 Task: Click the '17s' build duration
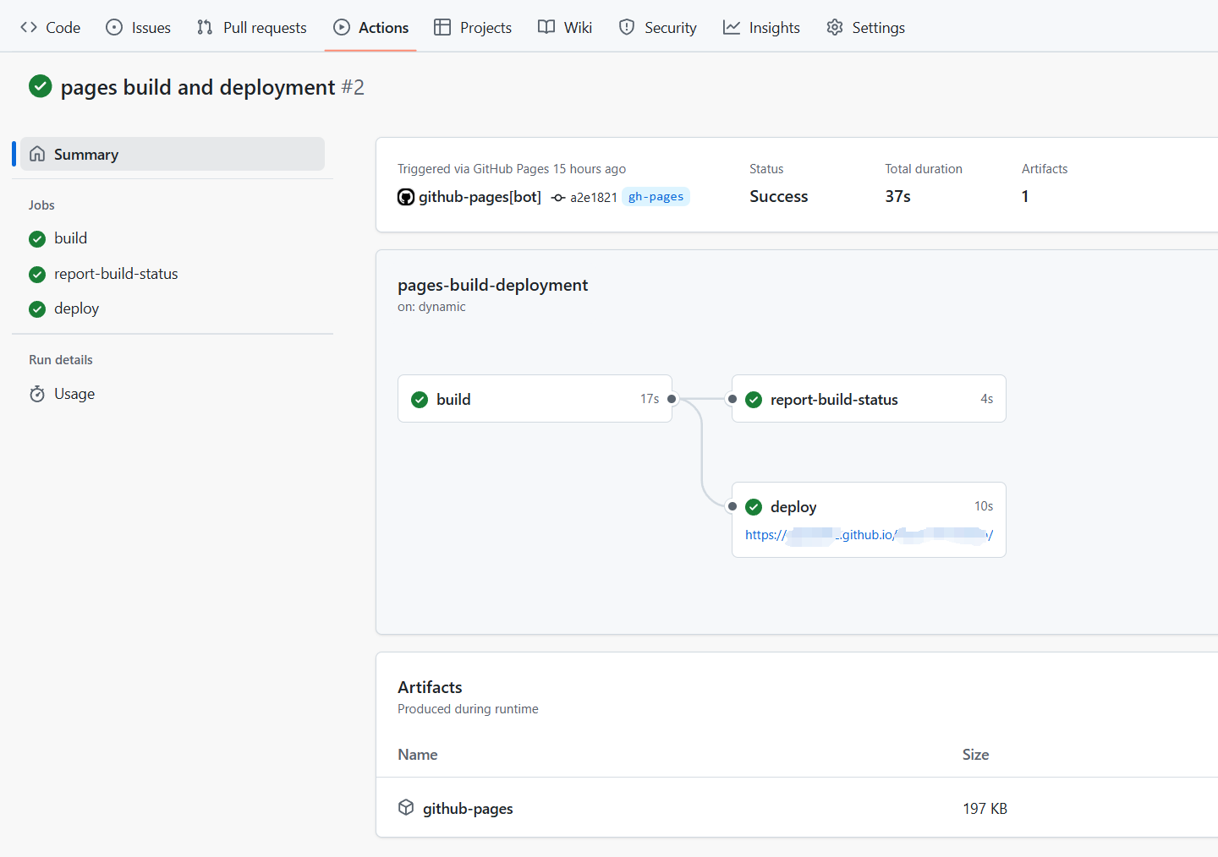coord(650,399)
